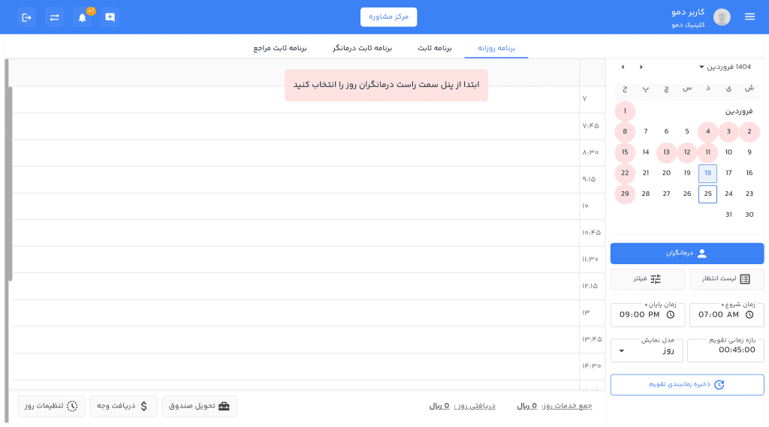Select day 16 in the calendar
Screen dimensions: 769x427
click(749, 173)
